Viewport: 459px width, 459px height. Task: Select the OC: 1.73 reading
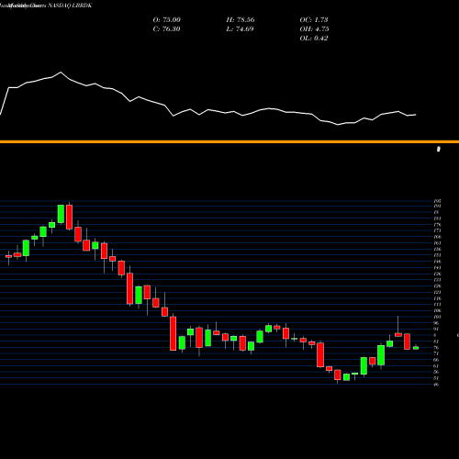[x=314, y=20]
